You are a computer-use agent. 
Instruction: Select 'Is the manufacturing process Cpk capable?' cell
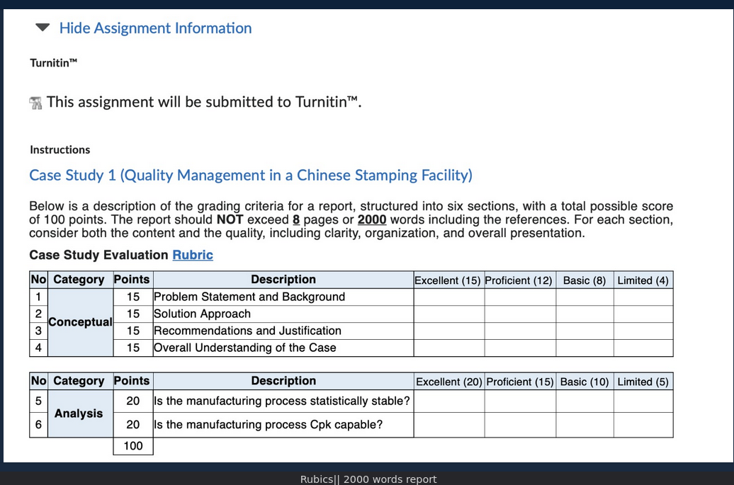tap(283, 425)
